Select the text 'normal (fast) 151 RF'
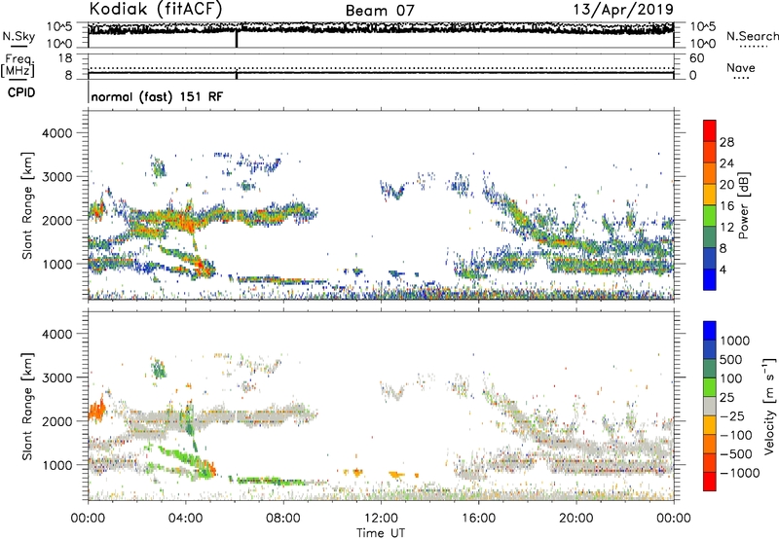Screen dimensions: 779x539 (157, 96)
